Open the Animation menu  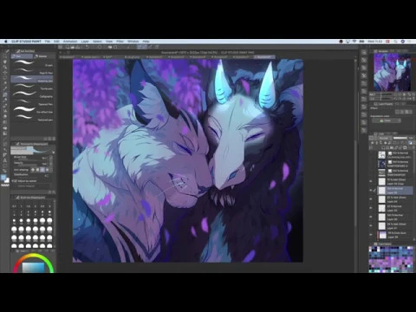(x=70, y=42)
